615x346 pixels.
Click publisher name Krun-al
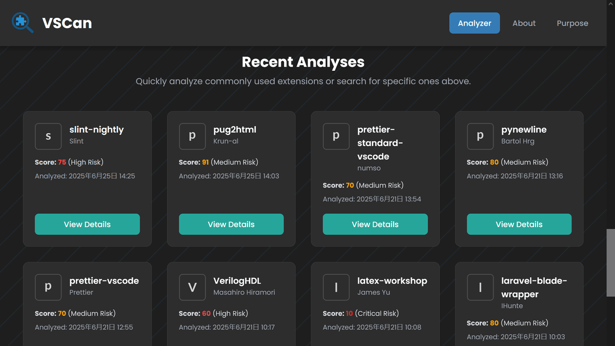[x=226, y=141]
